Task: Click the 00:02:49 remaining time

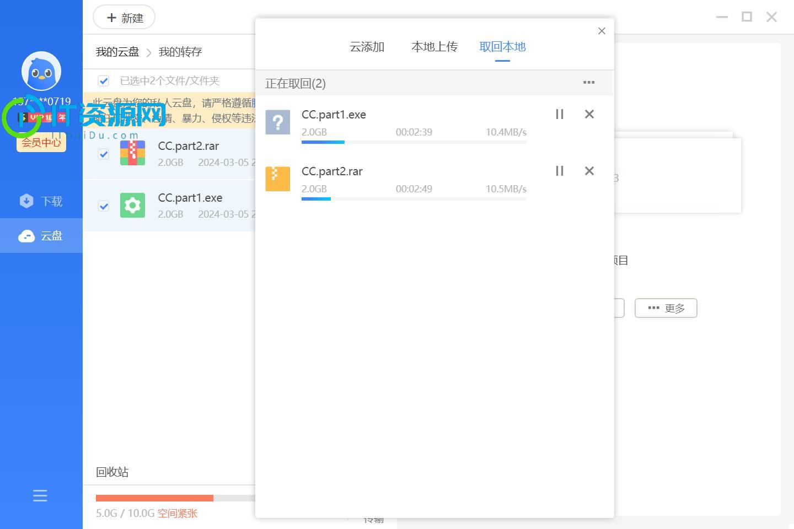Action: 414,189
